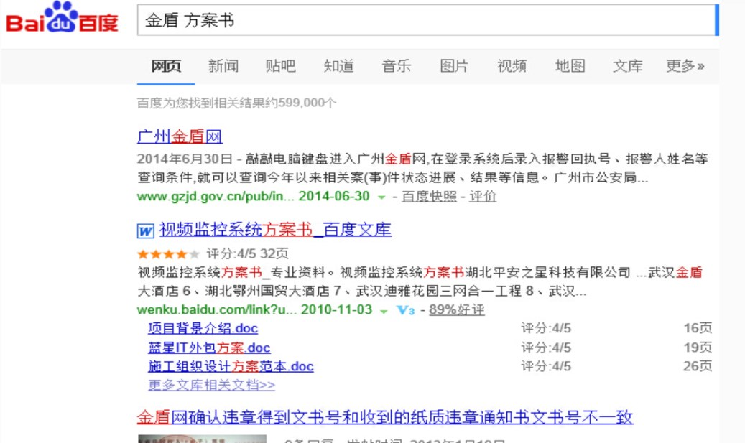Select the 网页 tab
Viewport: 745px width, 443px height.
(166, 65)
